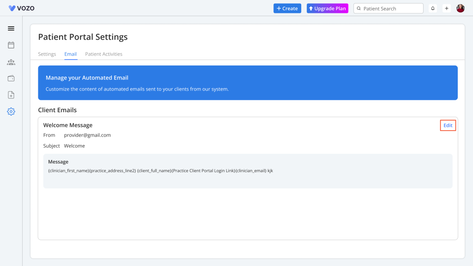Click the VOZO logo
473x266 pixels.
22,8
